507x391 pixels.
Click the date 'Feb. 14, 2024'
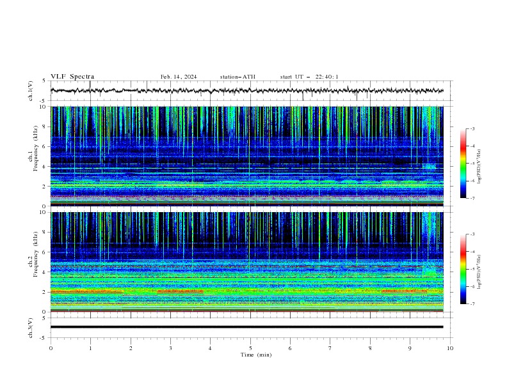(x=179, y=77)
